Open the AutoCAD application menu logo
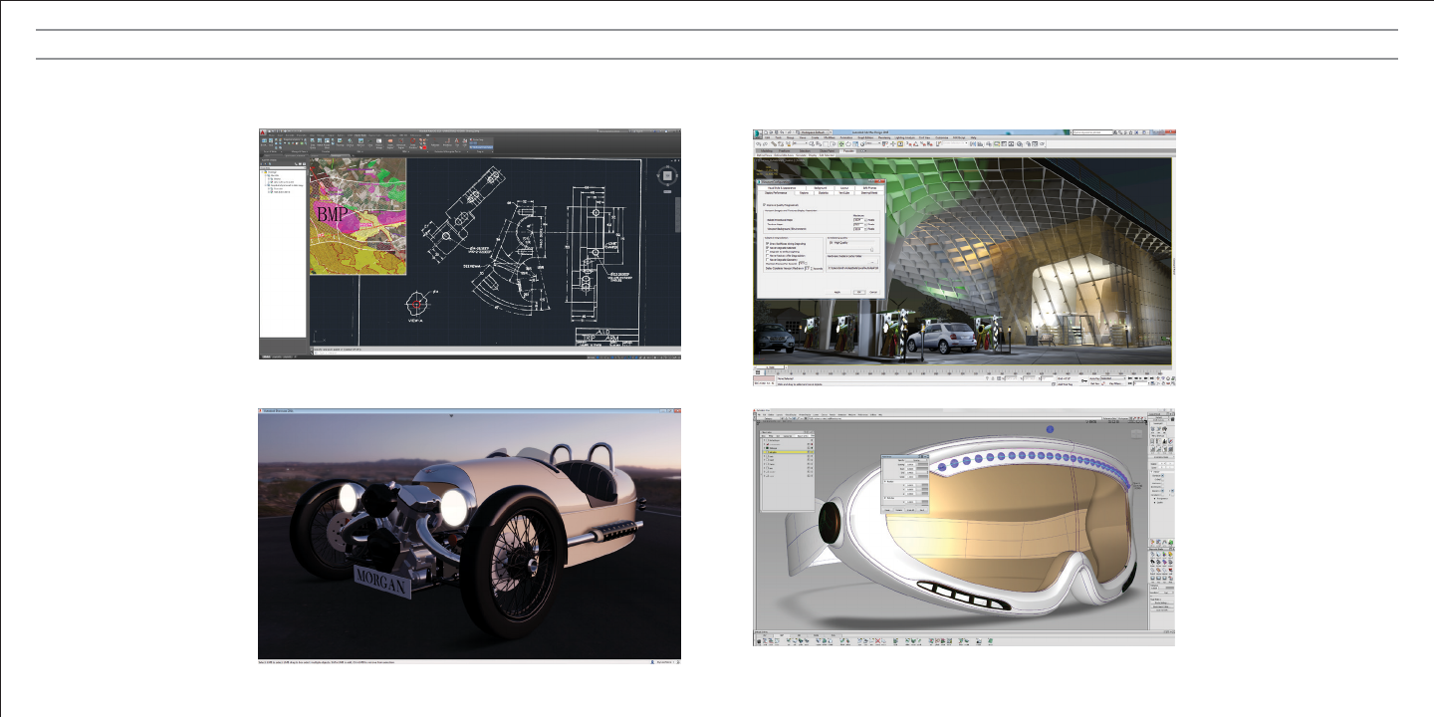Image resolution: width=1434 pixels, height=717 pixels. (x=263, y=132)
